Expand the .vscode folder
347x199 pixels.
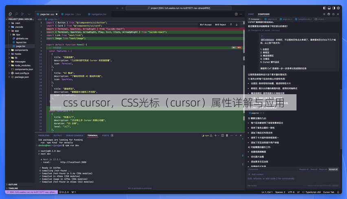click(20, 27)
